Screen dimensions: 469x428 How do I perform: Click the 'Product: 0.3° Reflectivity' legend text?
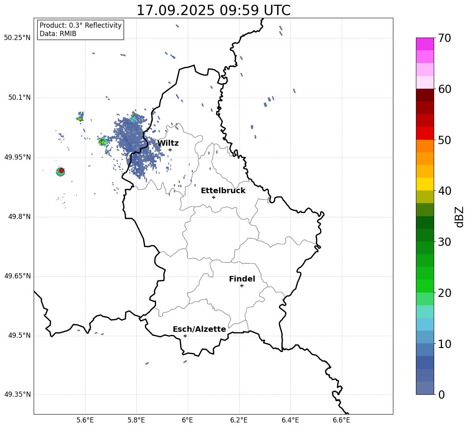click(80, 25)
